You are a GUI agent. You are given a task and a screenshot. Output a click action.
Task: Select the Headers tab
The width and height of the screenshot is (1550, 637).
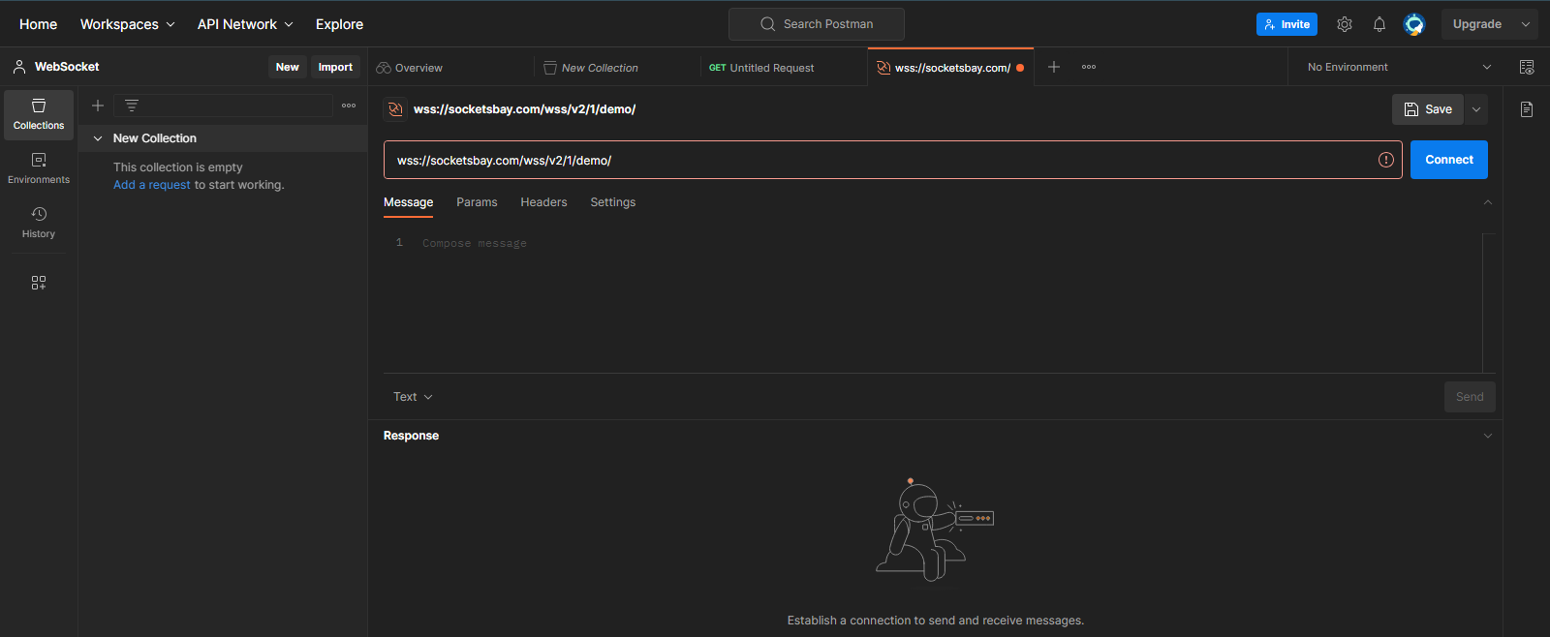[543, 202]
